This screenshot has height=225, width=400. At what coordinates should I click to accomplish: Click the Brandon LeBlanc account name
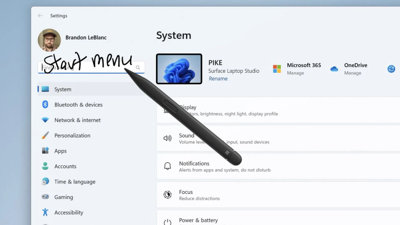(86, 37)
